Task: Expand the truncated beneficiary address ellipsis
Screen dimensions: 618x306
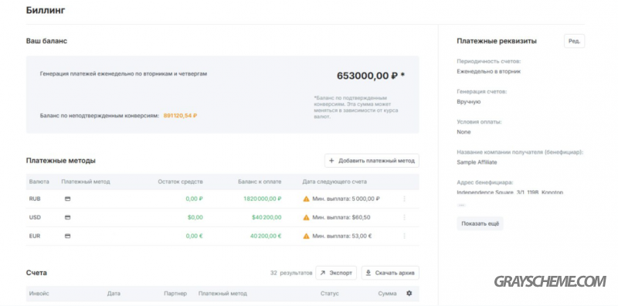Action: pyautogui.click(x=461, y=206)
